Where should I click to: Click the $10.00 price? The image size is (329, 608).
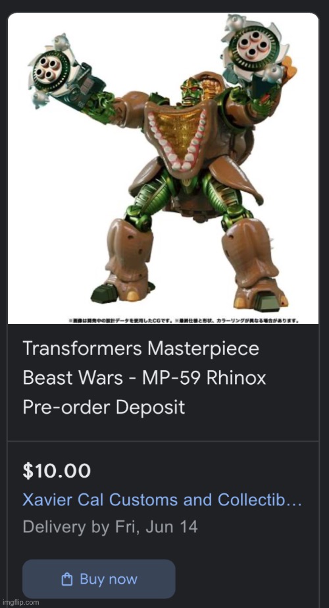tap(57, 471)
